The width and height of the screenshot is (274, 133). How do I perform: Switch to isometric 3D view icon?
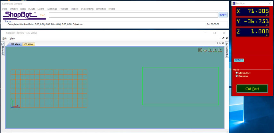pyautogui.click(x=205, y=50)
